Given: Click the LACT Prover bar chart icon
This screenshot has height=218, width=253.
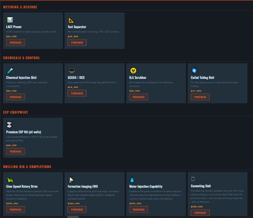Looking at the screenshot, I should (10, 20).
